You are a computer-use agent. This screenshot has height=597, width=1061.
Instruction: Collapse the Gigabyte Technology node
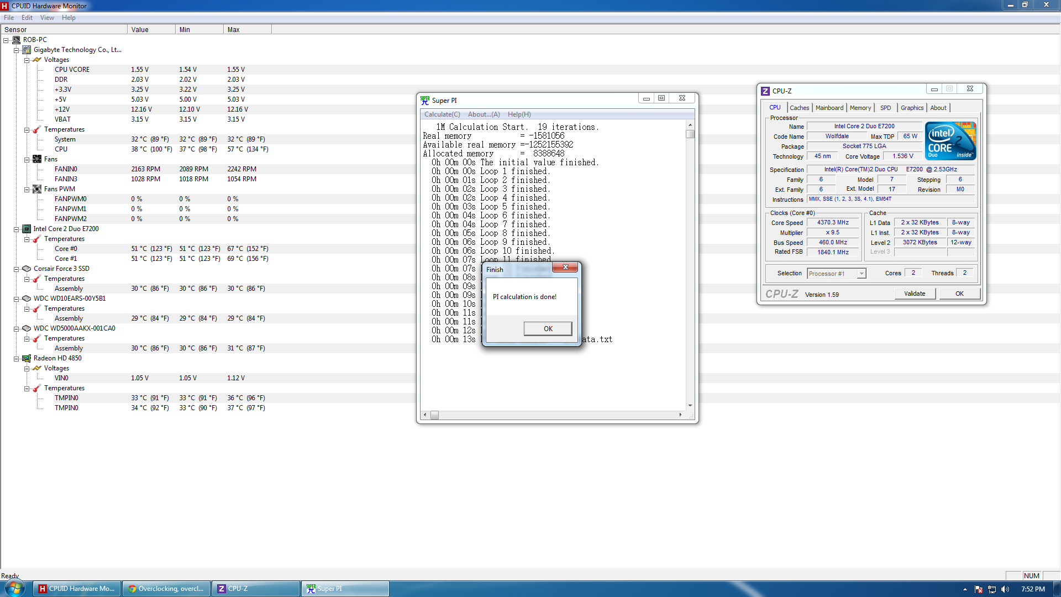17,50
